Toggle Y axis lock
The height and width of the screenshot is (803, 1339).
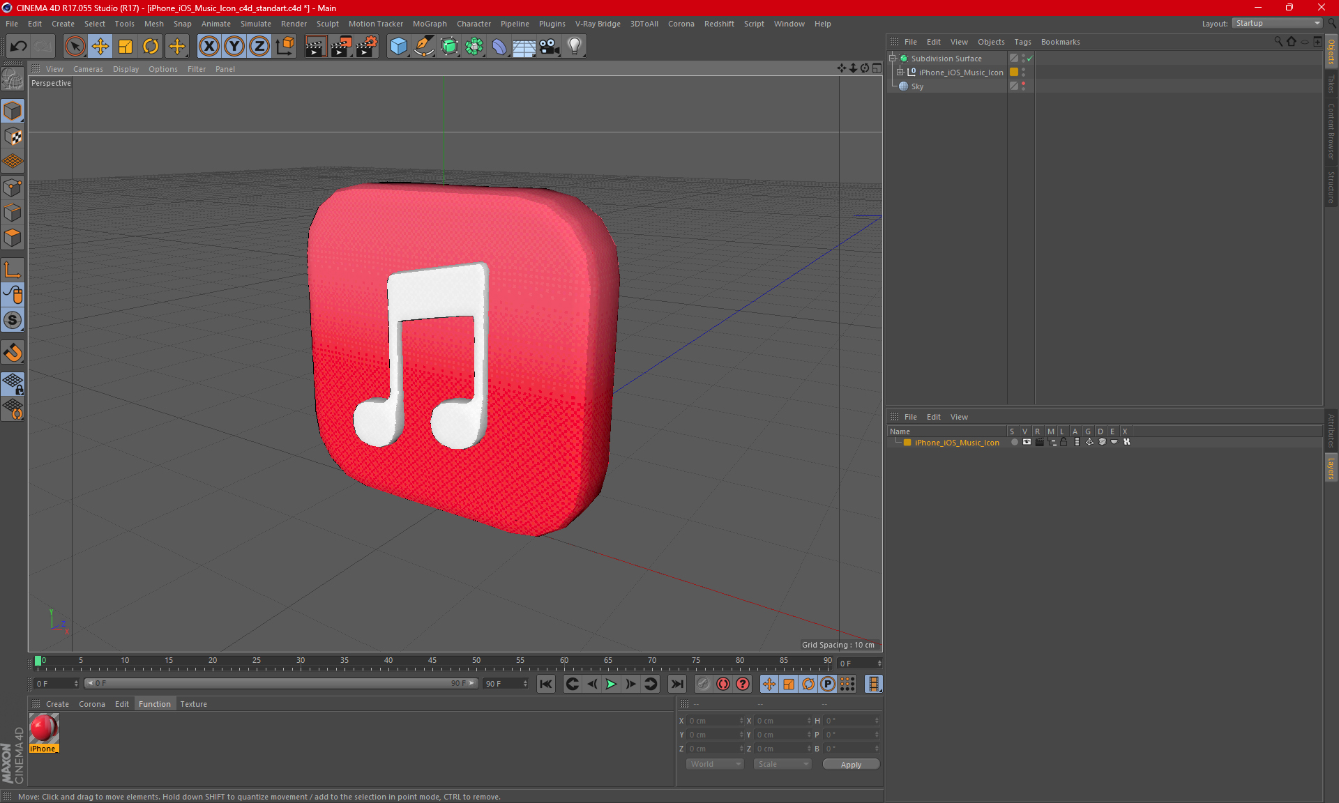click(234, 47)
